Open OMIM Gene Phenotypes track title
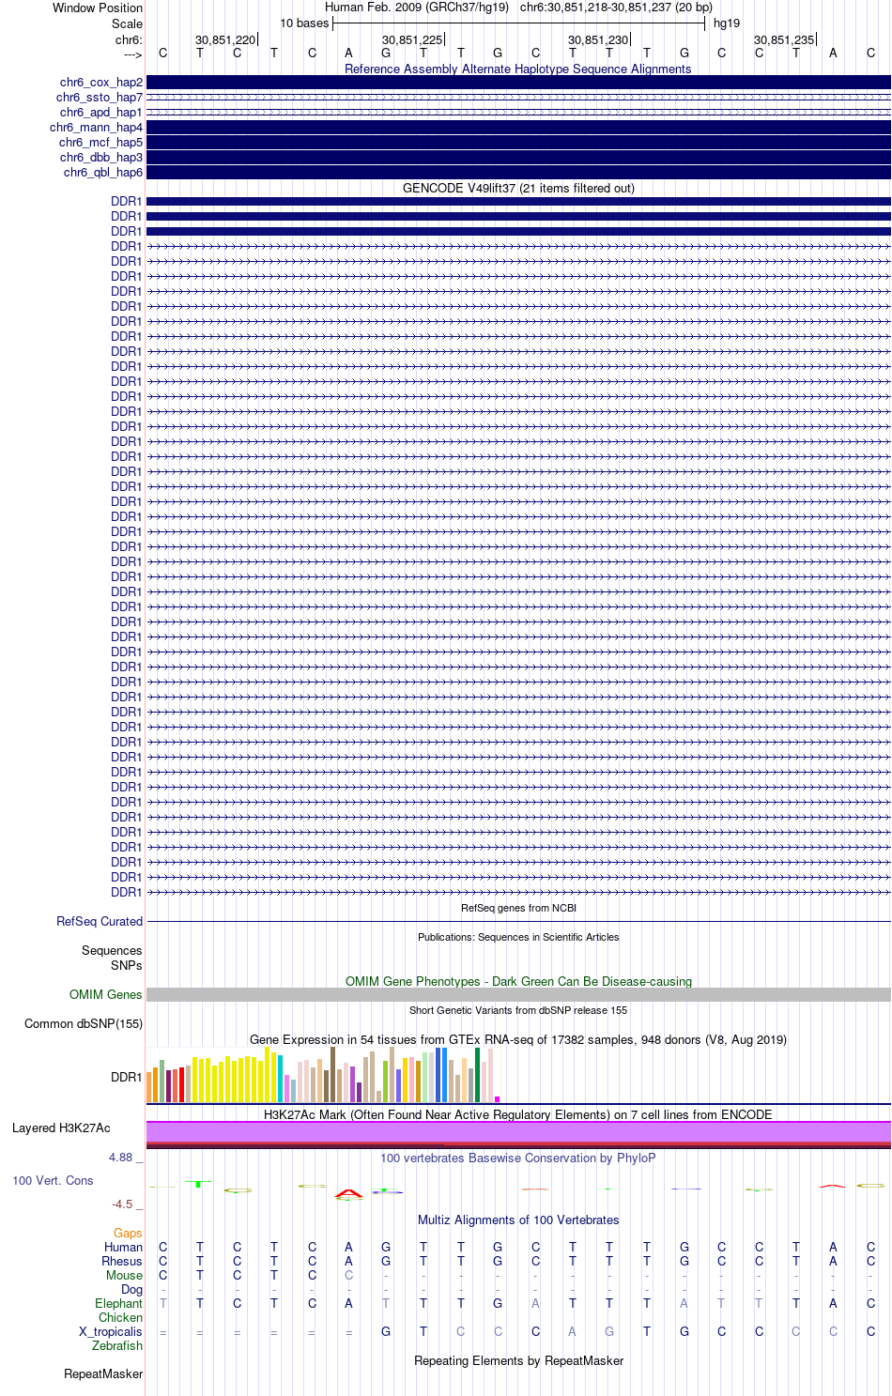The image size is (892, 1396). (x=518, y=981)
